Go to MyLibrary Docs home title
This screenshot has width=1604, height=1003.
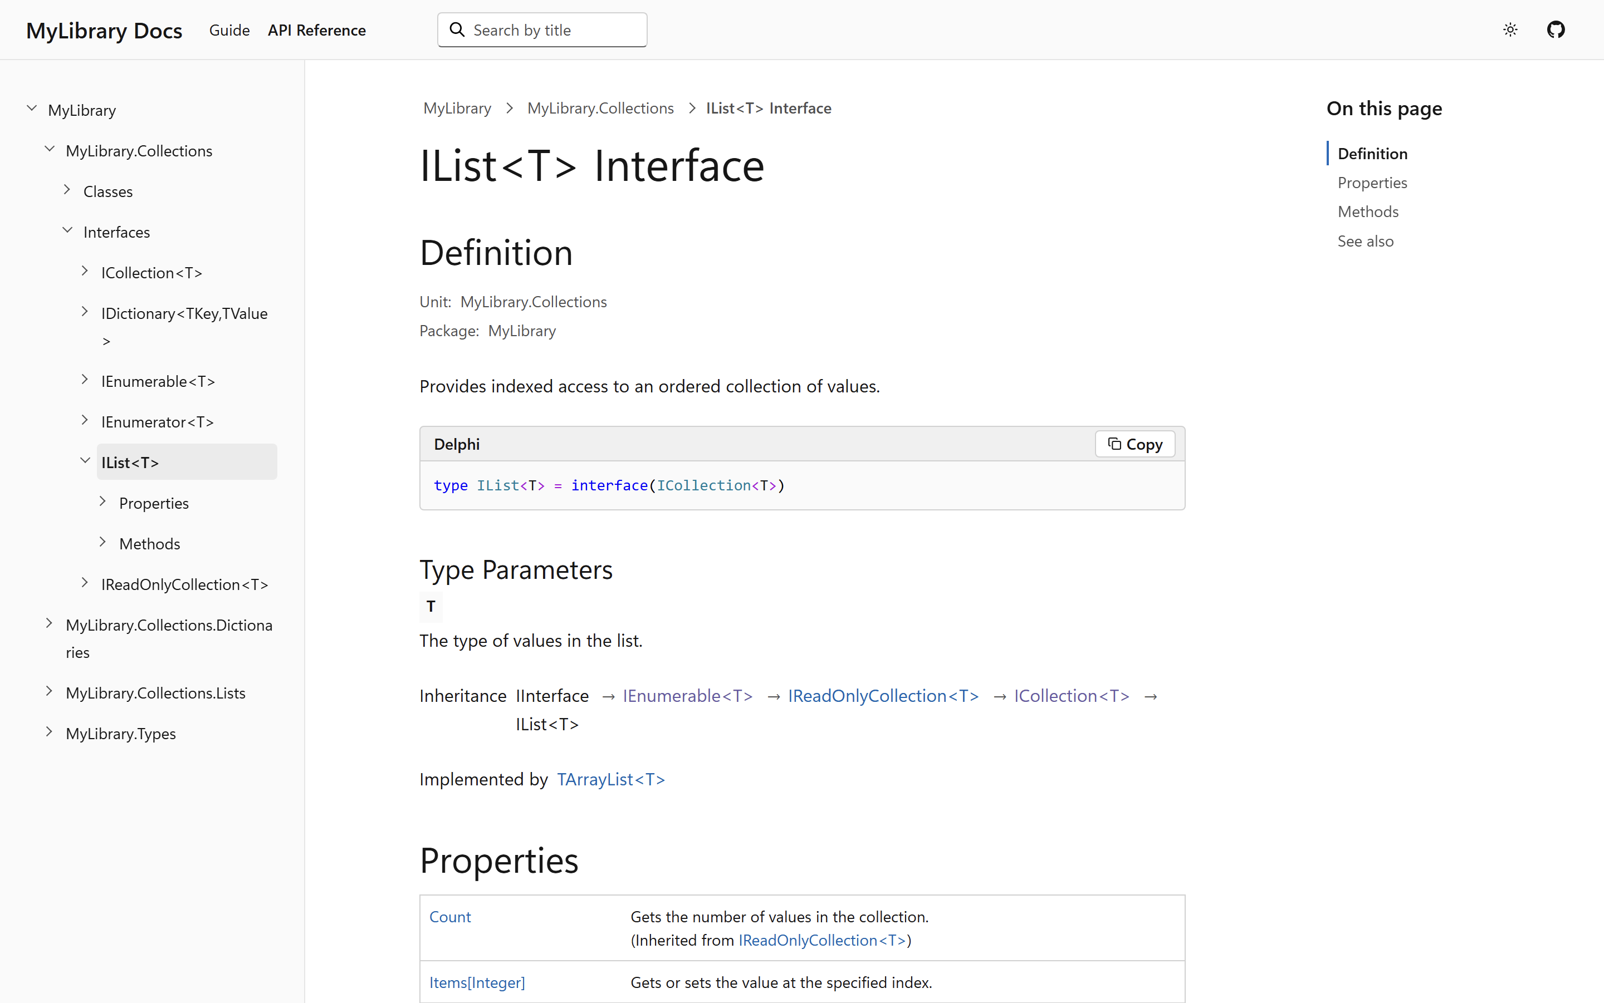click(x=104, y=31)
